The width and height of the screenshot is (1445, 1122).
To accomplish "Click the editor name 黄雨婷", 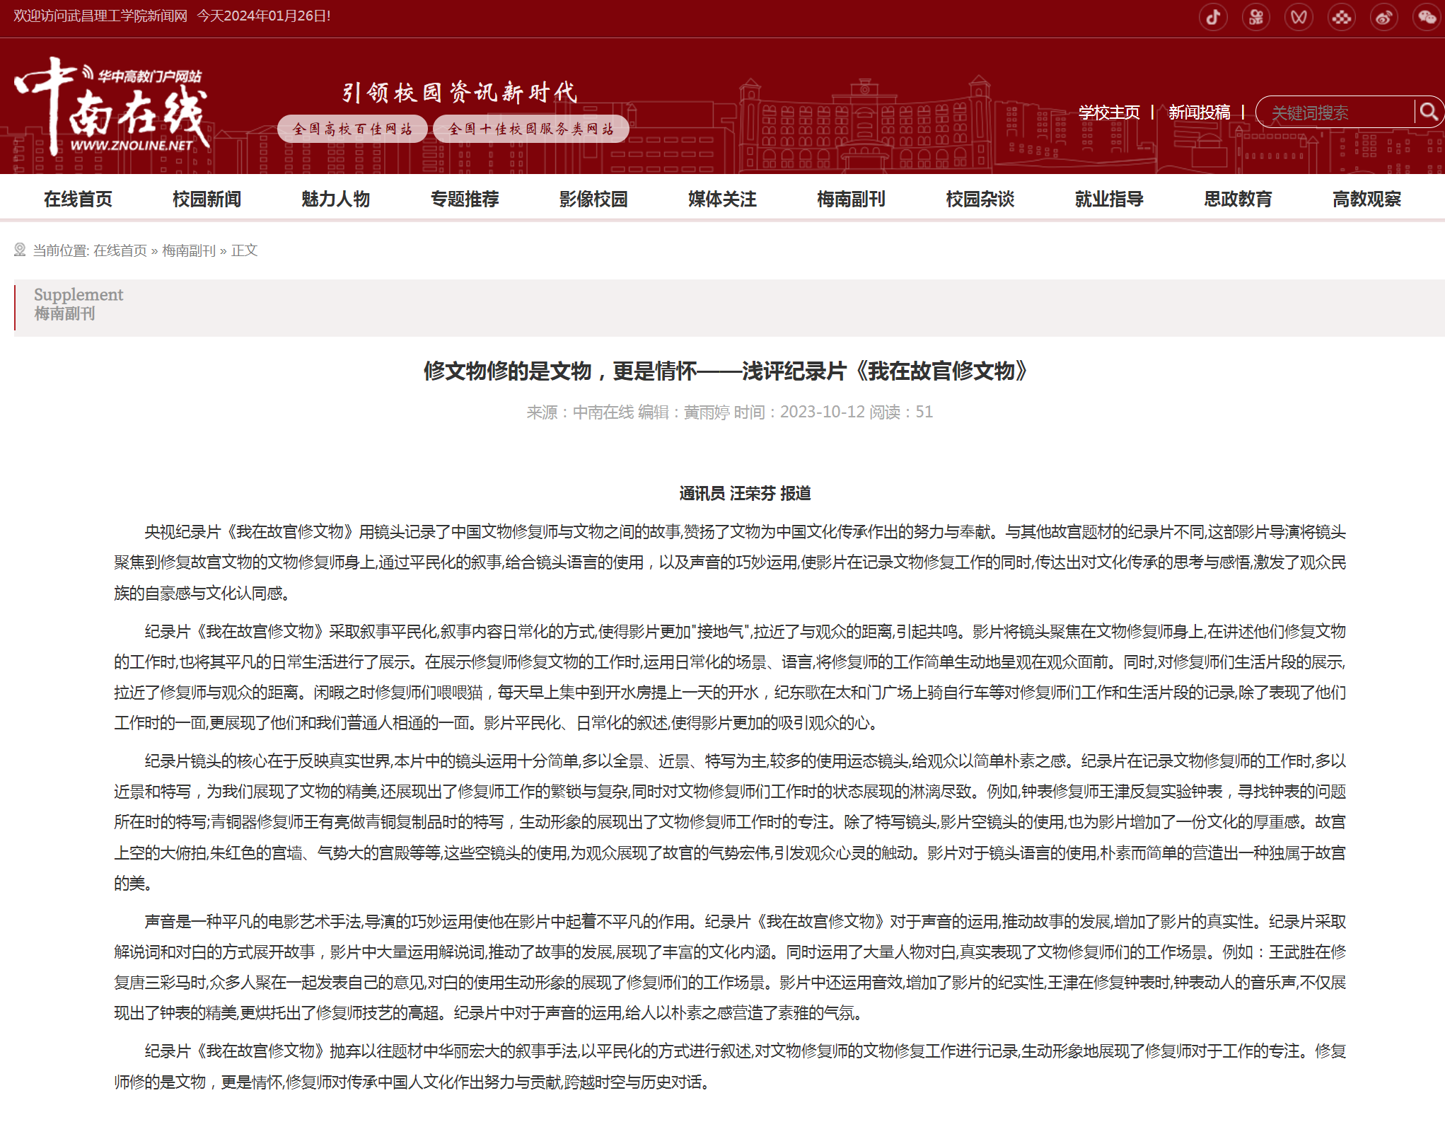I will coord(707,412).
